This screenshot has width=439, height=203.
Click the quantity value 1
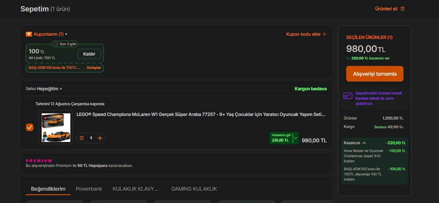[x=91, y=138]
